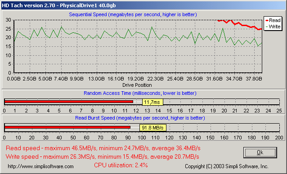This screenshot has height=174, width=287.
Task: Click the 25 label on access time scale
Action: (x=279, y=111)
